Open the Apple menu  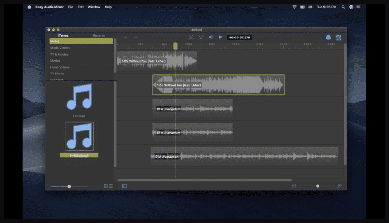coord(29,7)
